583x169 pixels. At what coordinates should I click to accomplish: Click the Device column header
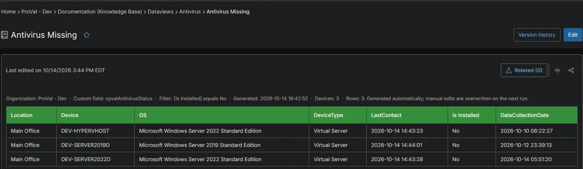pos(96,115)
